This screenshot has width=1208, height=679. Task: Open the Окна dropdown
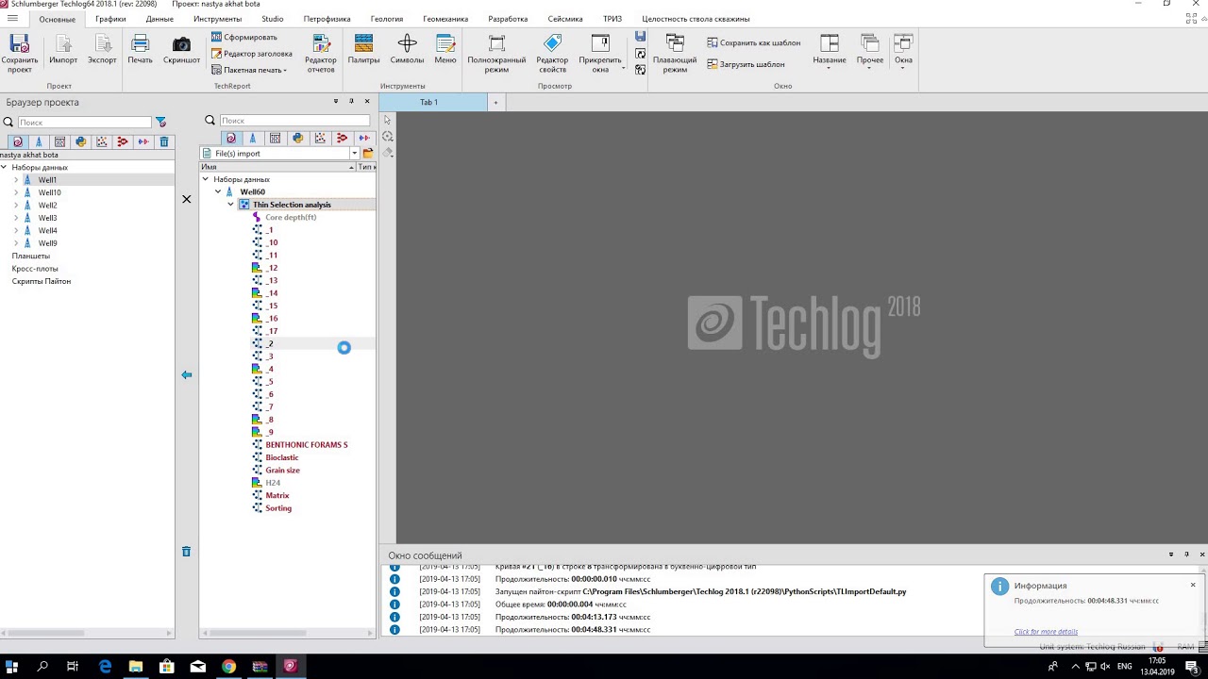pos(903,54)
